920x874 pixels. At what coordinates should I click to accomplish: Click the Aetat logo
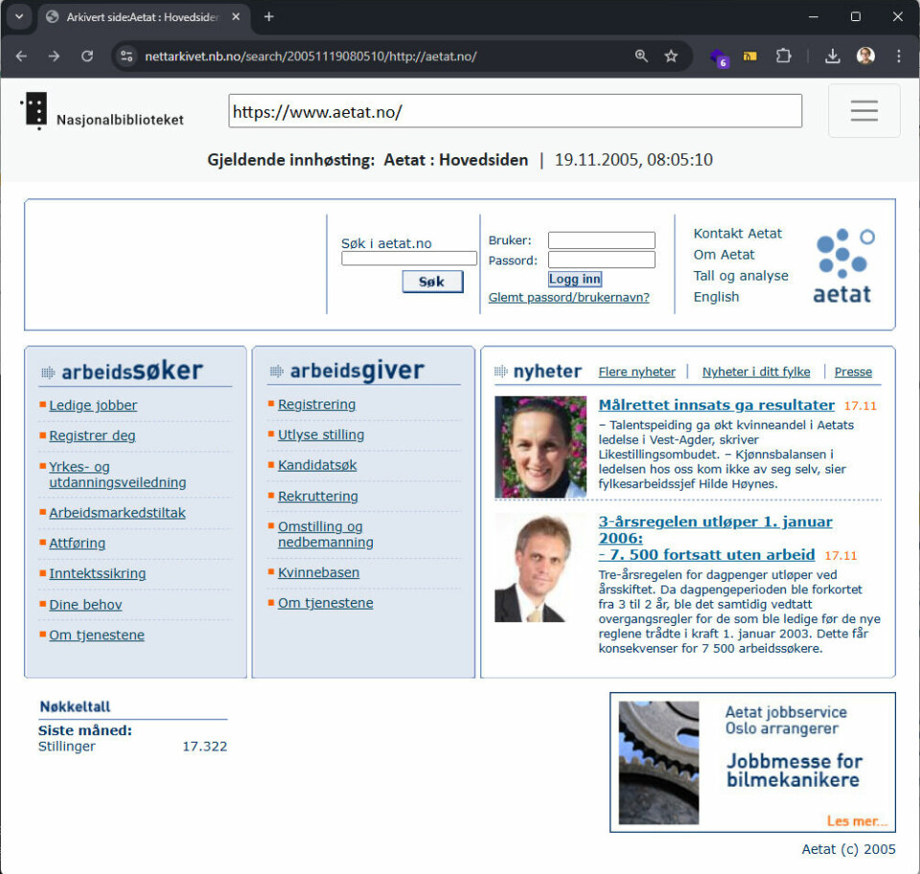843,265
